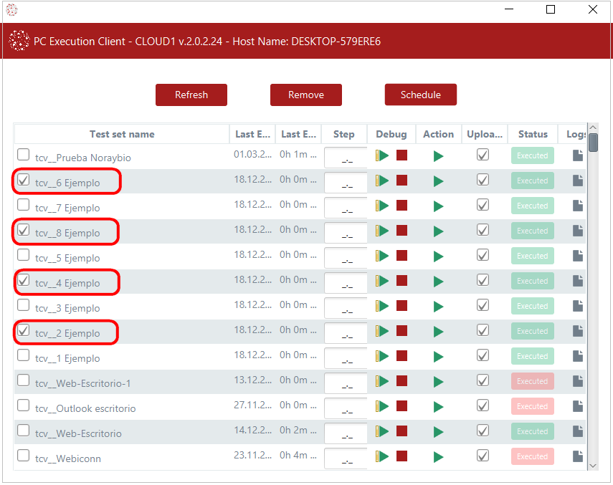Open Schedule for selected test sets
613x485 pixels.
click(420, 95)
